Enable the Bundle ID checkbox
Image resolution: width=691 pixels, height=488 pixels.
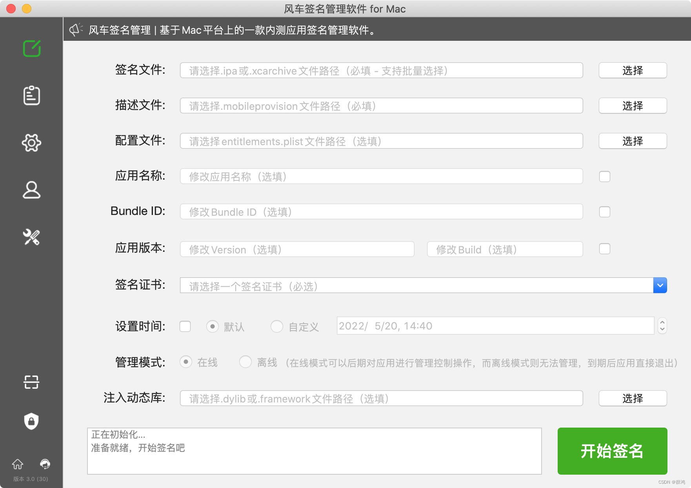[x=605, y=212]
